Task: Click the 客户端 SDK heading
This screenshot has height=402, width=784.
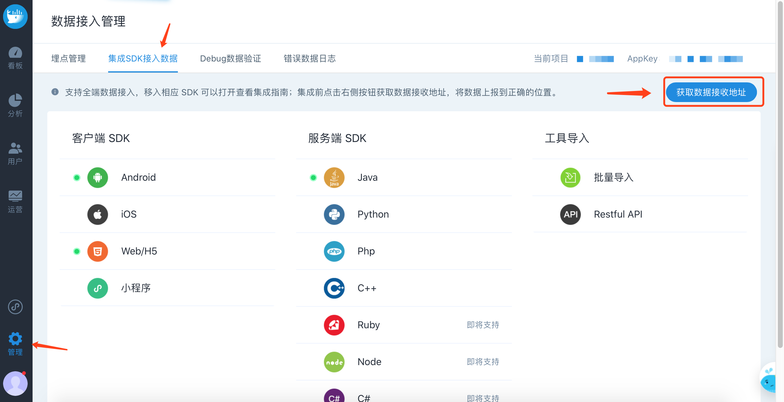Action: pos(101,138)
